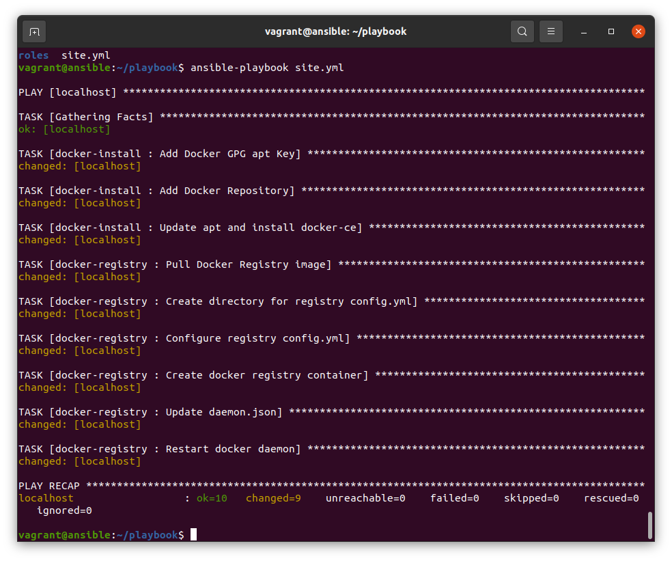This screenshot has width=672, height=561.
Task: Click the terminal scrollbar thumb
Action: tap(649, 525)
